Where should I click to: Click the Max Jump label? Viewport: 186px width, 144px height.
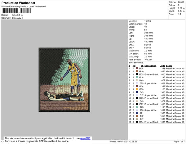coord(134,56)
